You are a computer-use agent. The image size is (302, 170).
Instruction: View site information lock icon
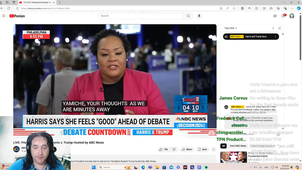pyautogui.click(x=17, y=8)
